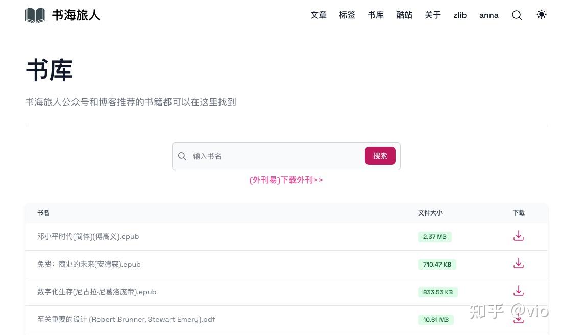Open the 关于 page
Screen dimensions: 563x335
pos(433,15)
